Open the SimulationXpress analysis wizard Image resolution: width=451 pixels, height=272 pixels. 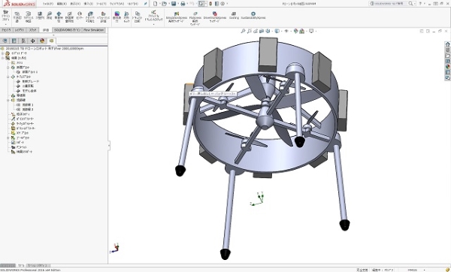(x=177, y=17)
